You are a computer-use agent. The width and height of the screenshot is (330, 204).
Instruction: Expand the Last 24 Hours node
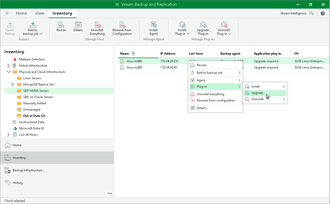pyautogui.click(x=8, y=135)
